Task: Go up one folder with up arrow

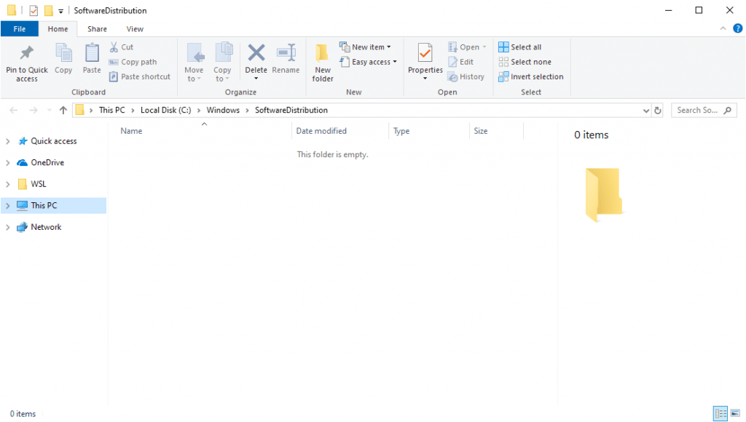Action: click(63, 111)
